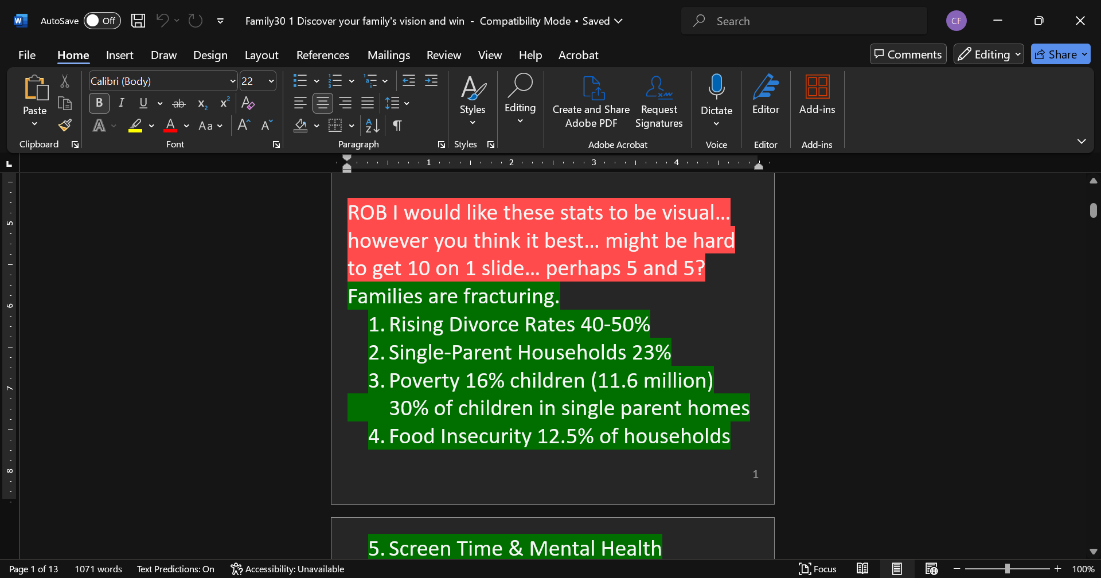Open the Editor pen icon

point(766,87)
